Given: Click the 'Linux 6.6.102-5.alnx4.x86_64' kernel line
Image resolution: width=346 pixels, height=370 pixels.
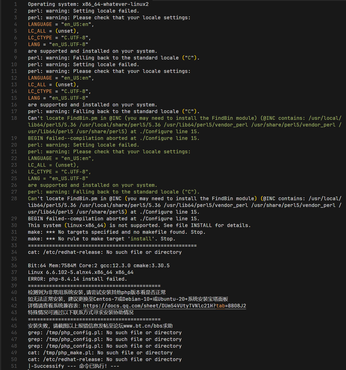Looking at the screenshot, I should tap(81, 272).
